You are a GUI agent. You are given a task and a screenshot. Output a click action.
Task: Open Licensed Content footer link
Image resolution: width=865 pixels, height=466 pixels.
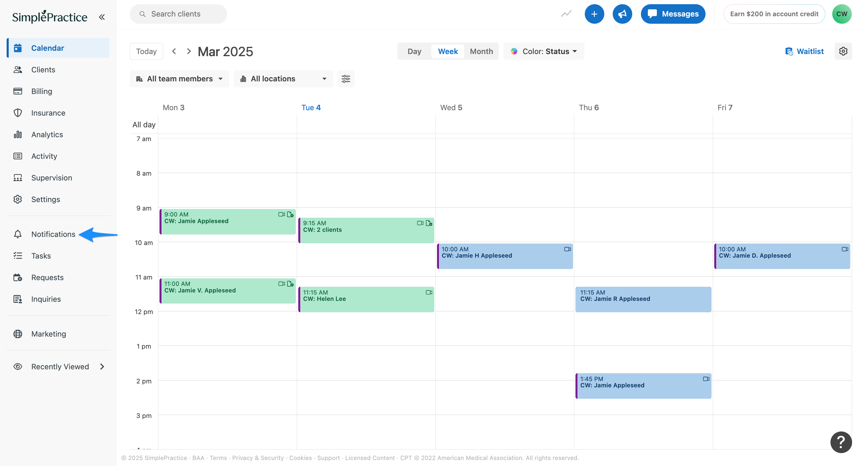coord(370,458)
